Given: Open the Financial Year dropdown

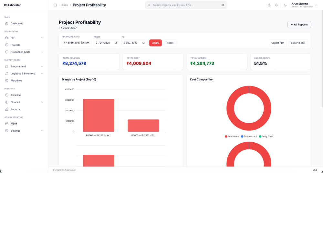Looking at the screenshot, I should point(77,43).
